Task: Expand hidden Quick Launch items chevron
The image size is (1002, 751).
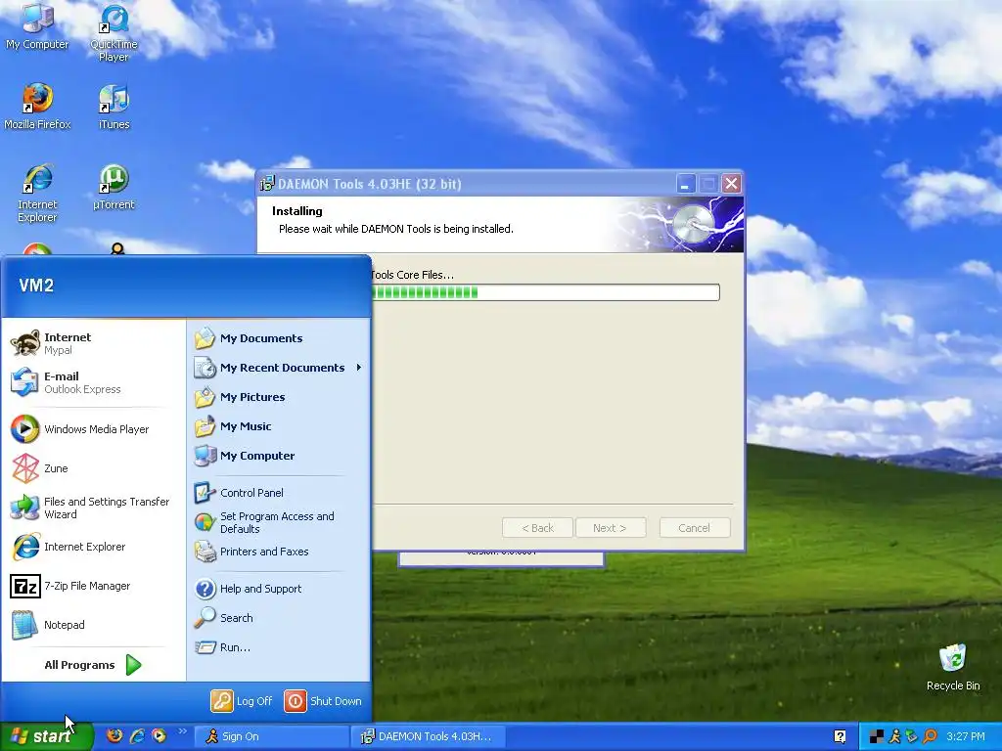Action: [x=182, y=730]
